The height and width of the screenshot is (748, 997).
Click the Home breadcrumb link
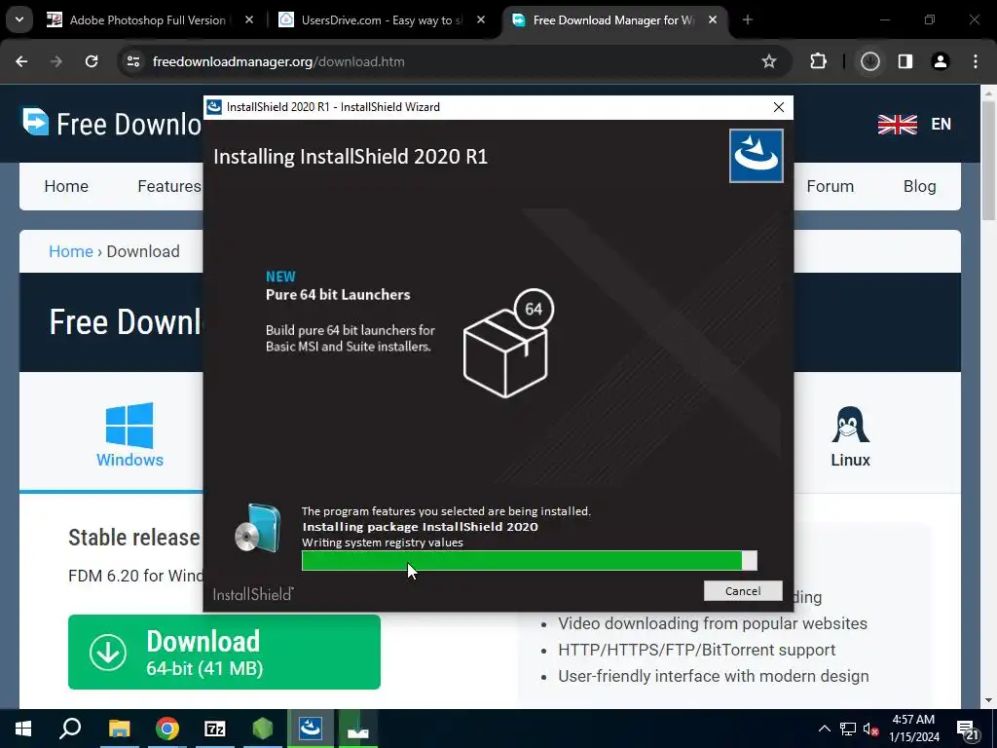71,251
